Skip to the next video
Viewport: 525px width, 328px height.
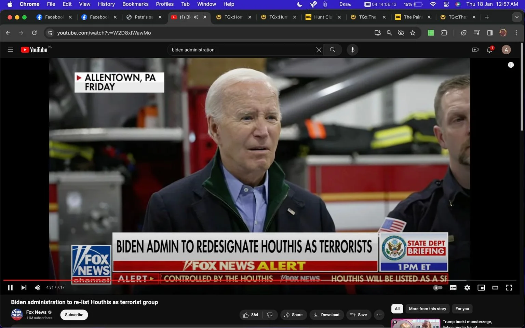(x=24, y=288)
